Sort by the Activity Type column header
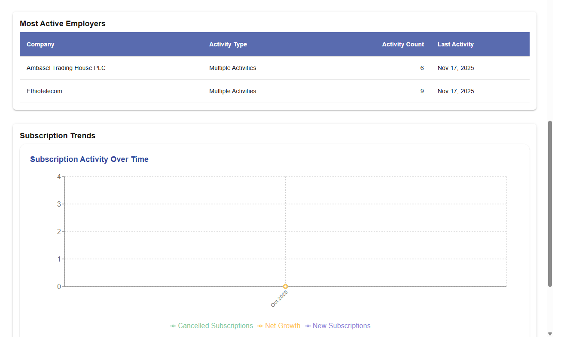570x344 pixels. 228,44
